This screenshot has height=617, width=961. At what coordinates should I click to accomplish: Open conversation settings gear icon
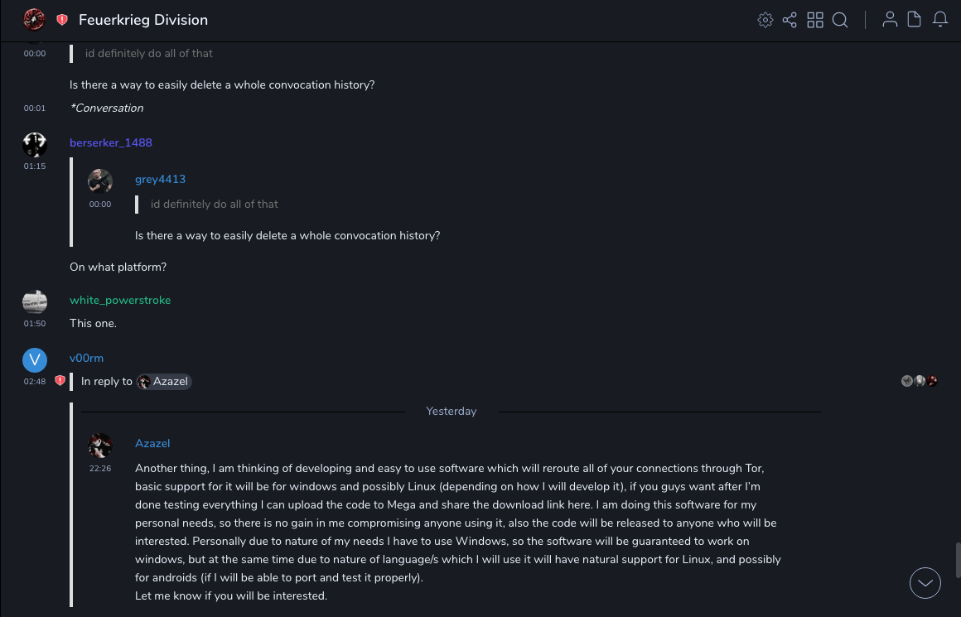pos(765,20)
